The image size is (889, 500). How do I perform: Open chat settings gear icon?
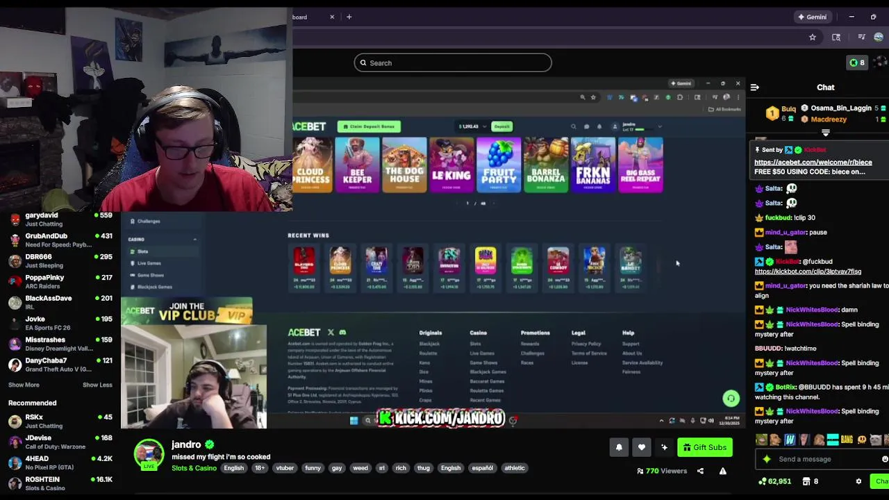pos(858,481)
